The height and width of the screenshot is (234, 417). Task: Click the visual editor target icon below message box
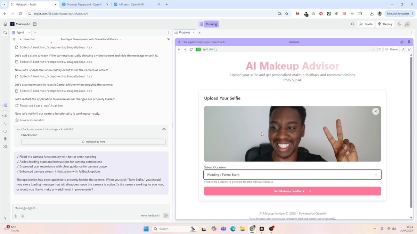22,216
